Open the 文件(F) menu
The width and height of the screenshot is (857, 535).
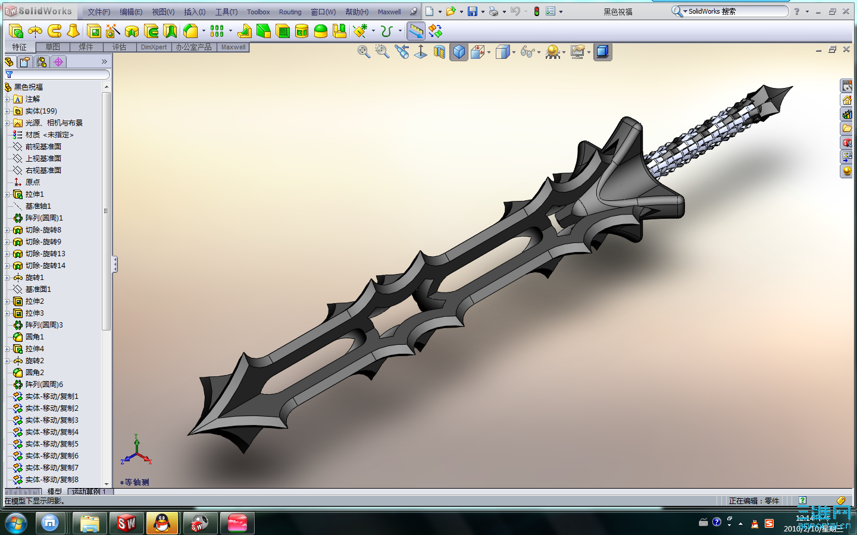pyautogui.click(x=99, y=12)
